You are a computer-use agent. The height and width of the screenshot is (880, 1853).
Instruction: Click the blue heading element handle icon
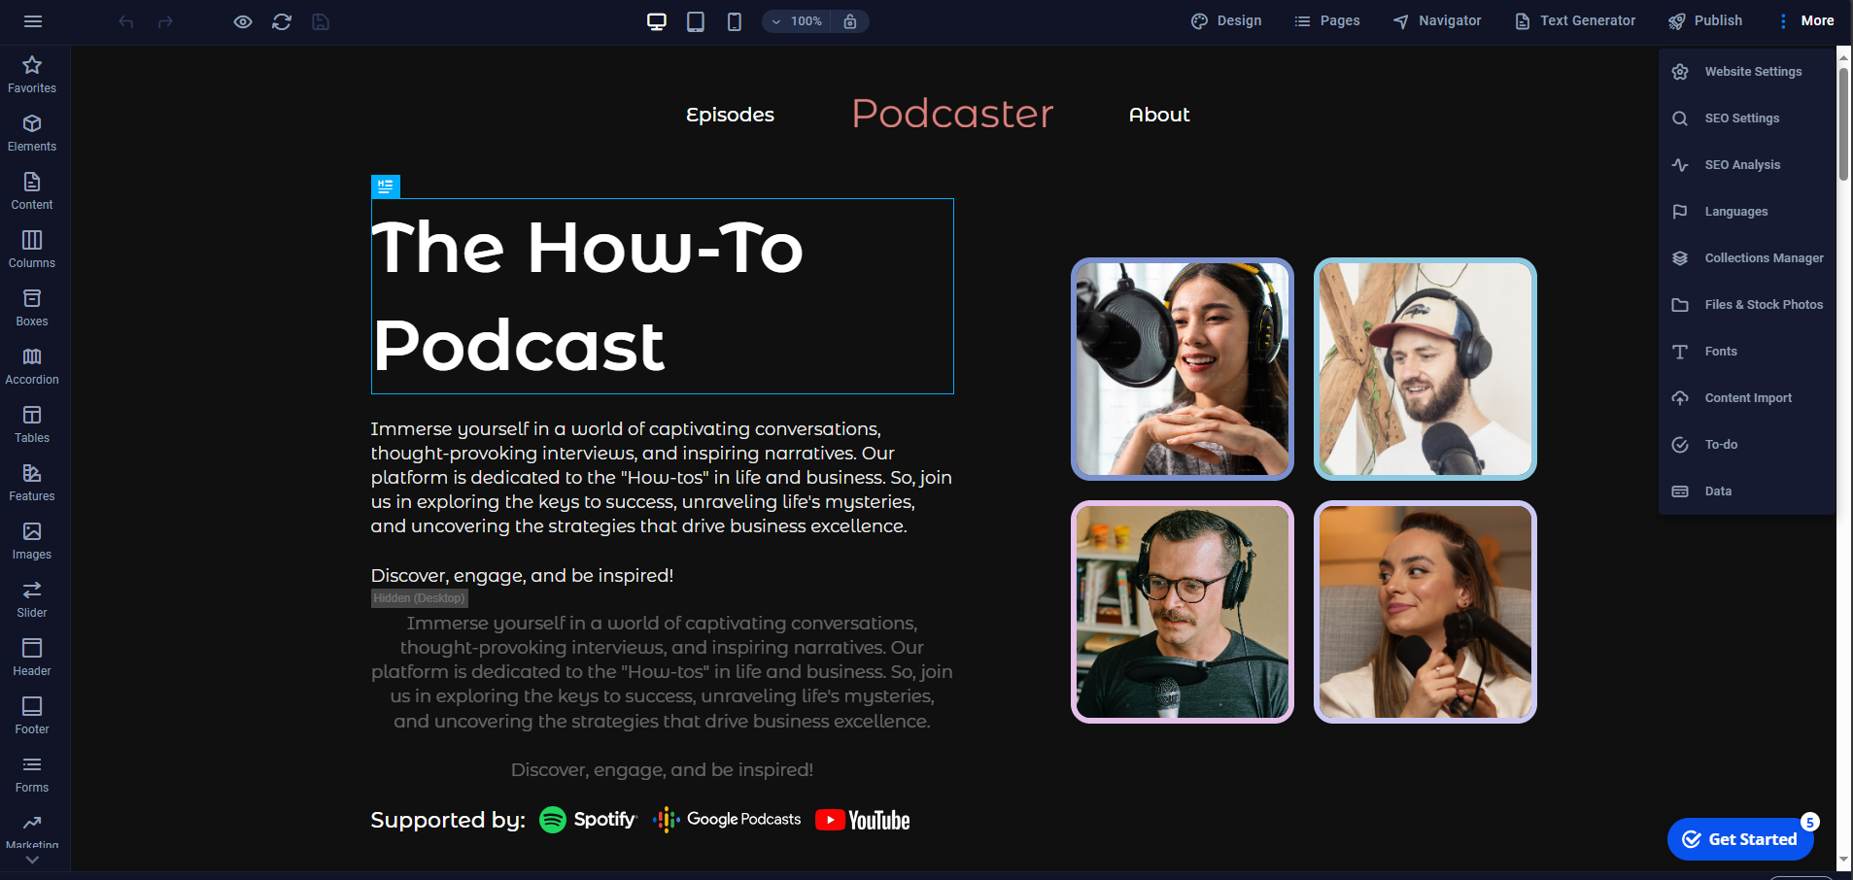(x=386, y=186)
